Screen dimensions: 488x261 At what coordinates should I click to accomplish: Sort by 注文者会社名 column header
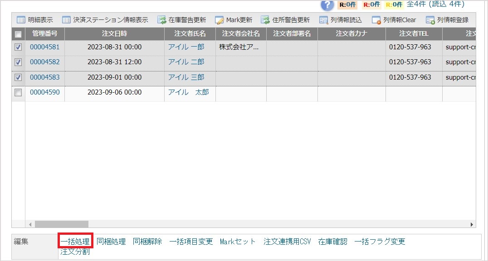coord(241,34)
